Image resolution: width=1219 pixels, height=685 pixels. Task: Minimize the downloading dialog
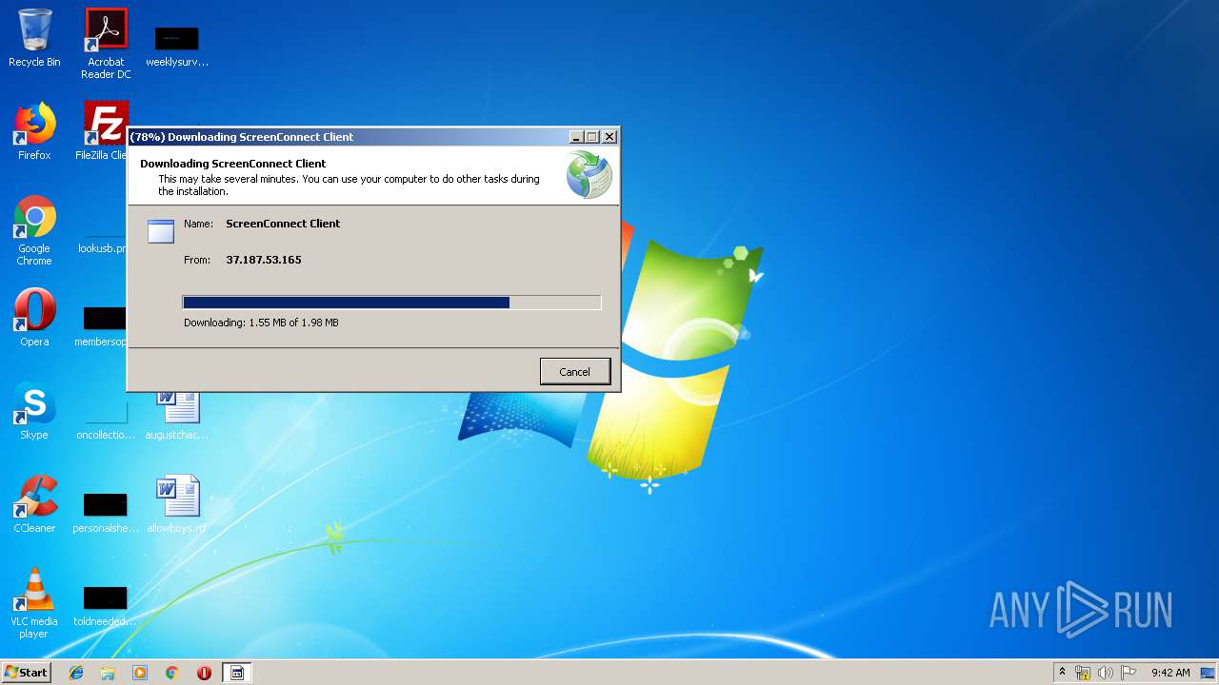tap(576, 137)
